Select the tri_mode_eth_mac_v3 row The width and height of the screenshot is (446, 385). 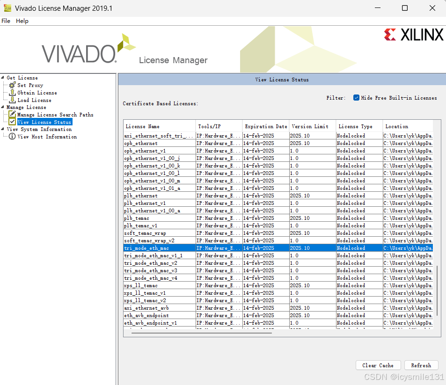pos(278,270)
